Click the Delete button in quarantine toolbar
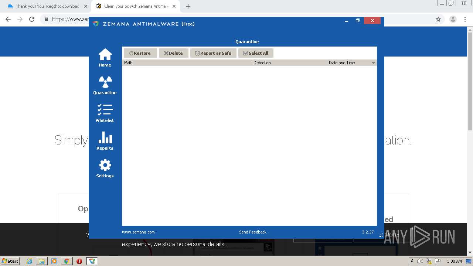Image resolution: width=473 pixels, height=266 pixels. (x=174, y=53)
